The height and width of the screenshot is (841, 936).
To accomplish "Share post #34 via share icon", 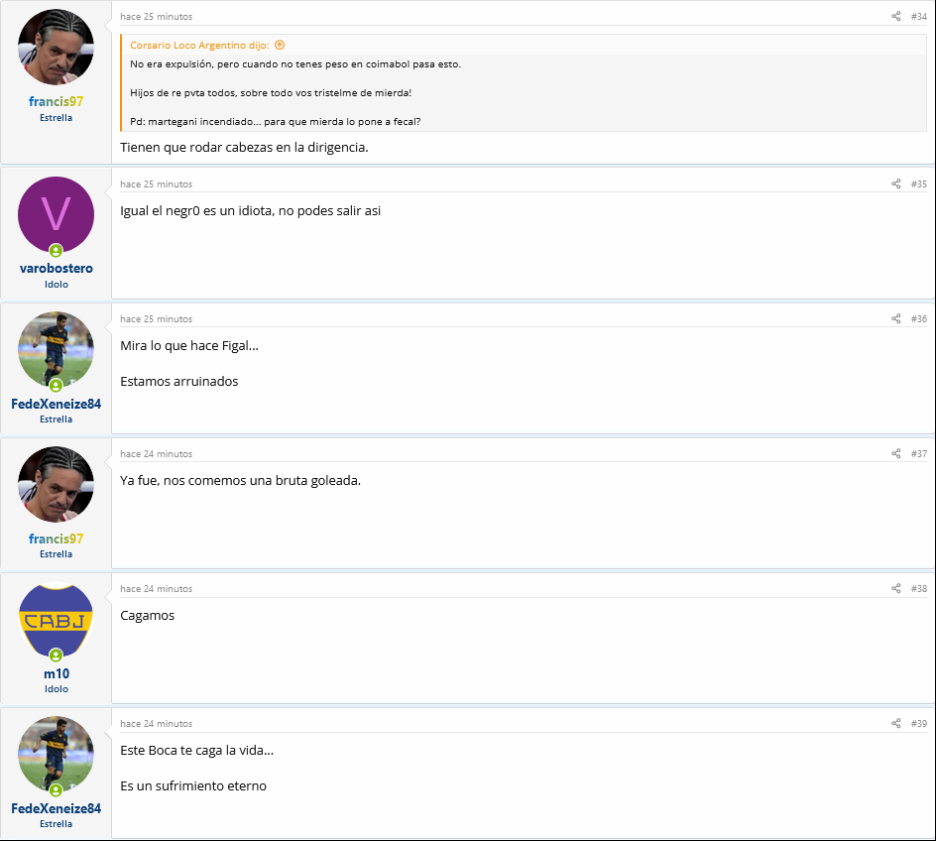I will point(896,16).
